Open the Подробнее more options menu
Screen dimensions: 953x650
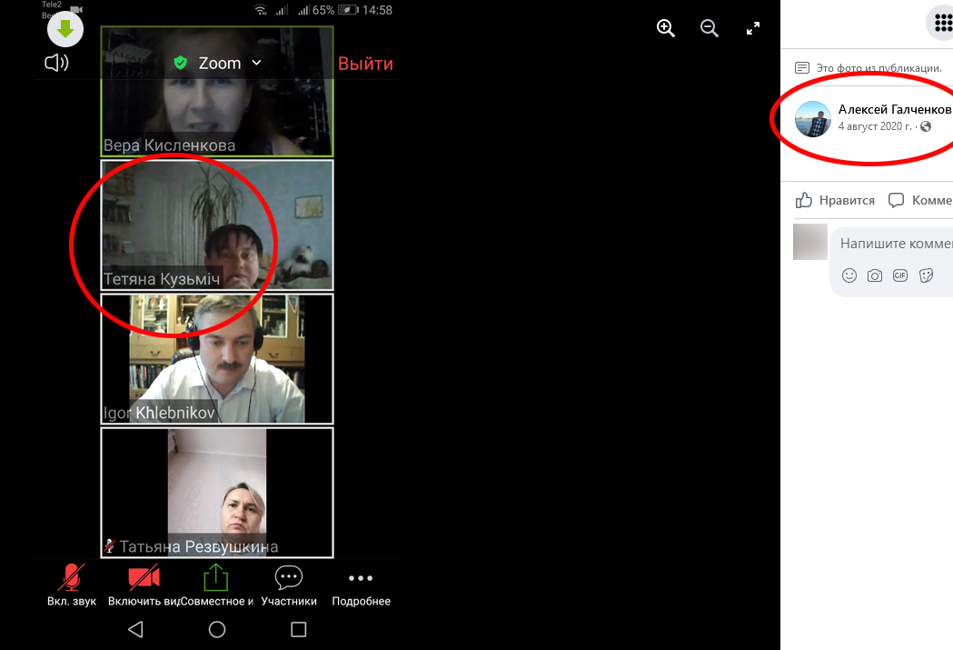click(x=361, y=585)
